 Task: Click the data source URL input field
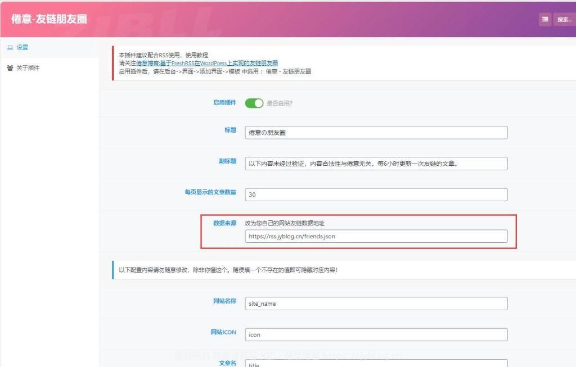tap(376, 236)
